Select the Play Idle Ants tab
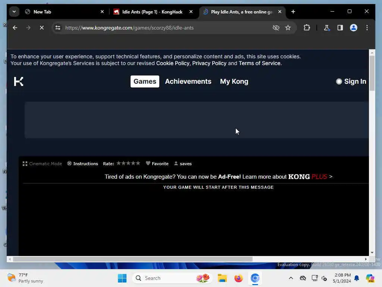Screen dimensions: 382x287 click(242, 12)
